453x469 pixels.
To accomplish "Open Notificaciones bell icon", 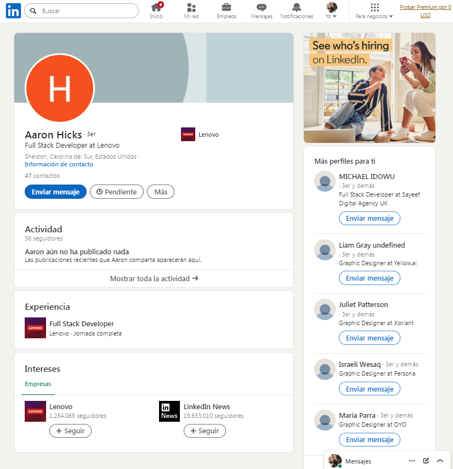I will pyautogui.click(x=297, y=7).
